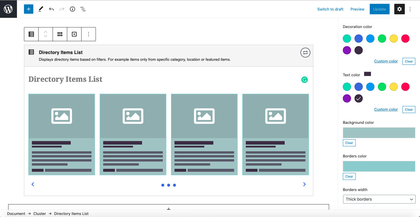The image size is (420, 217).
Task: Open Custom color for Text color
Action: 386,110
